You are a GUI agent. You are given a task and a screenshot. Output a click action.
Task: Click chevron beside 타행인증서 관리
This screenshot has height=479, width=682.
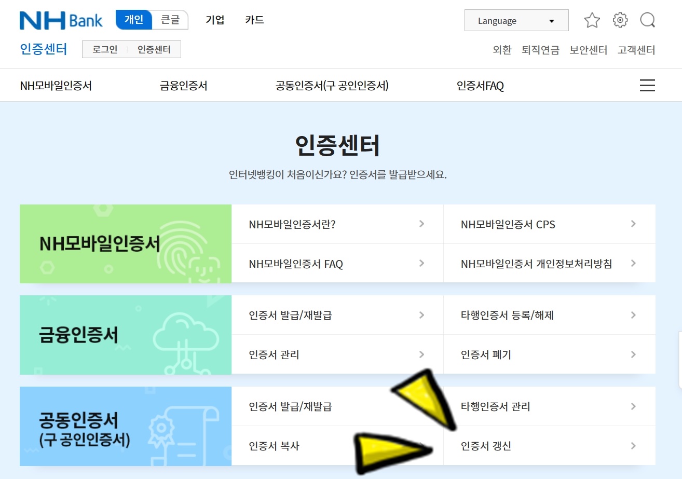click(633, 406)
